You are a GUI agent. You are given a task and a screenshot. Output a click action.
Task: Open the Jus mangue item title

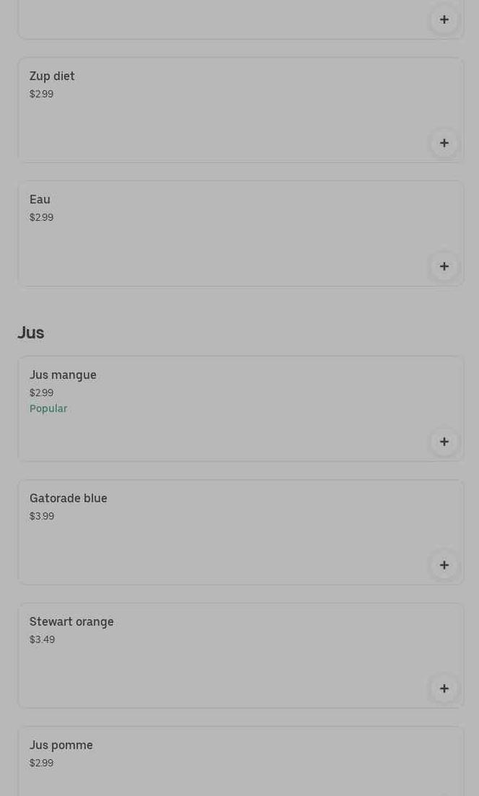(x=63, y=375)
